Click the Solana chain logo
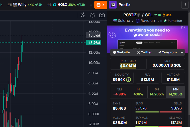Image resolution: width=190 pixels, height=127 pixels. pyautogui.click(x=115, y=21)
